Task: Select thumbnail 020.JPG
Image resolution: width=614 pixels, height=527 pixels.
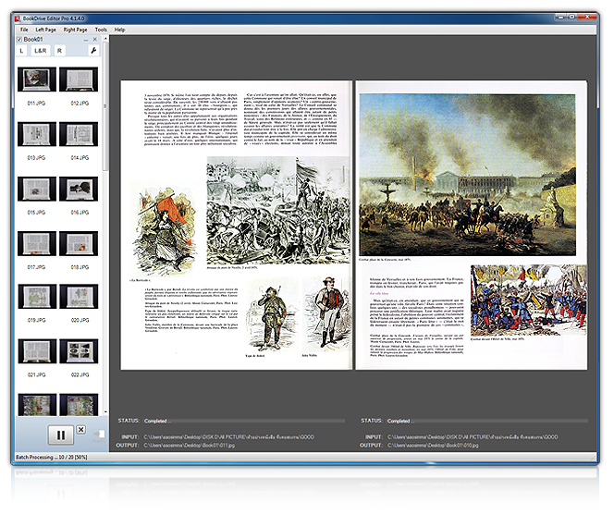Action: click(79, 297)
